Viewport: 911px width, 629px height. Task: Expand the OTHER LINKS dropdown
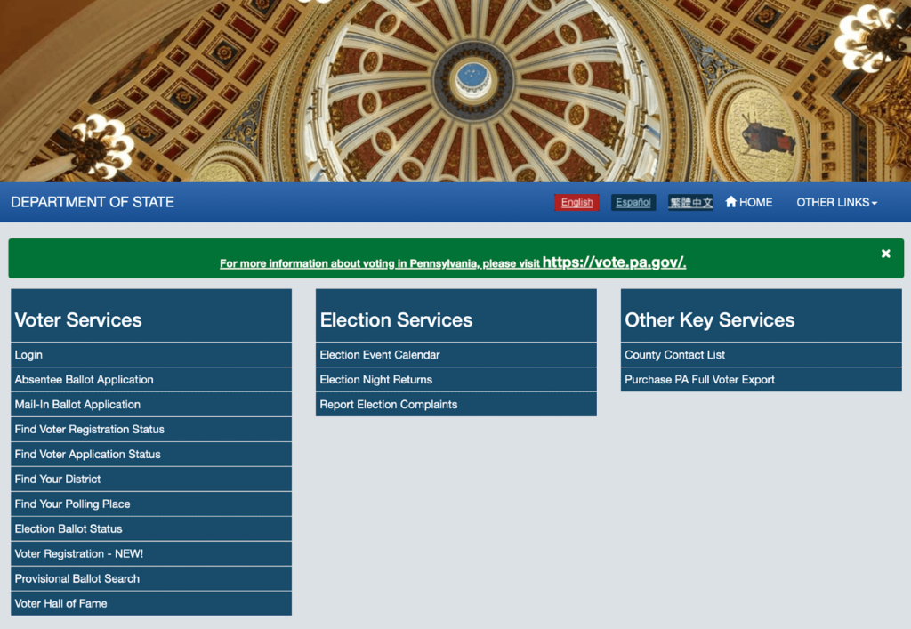[x=836, y=202]
